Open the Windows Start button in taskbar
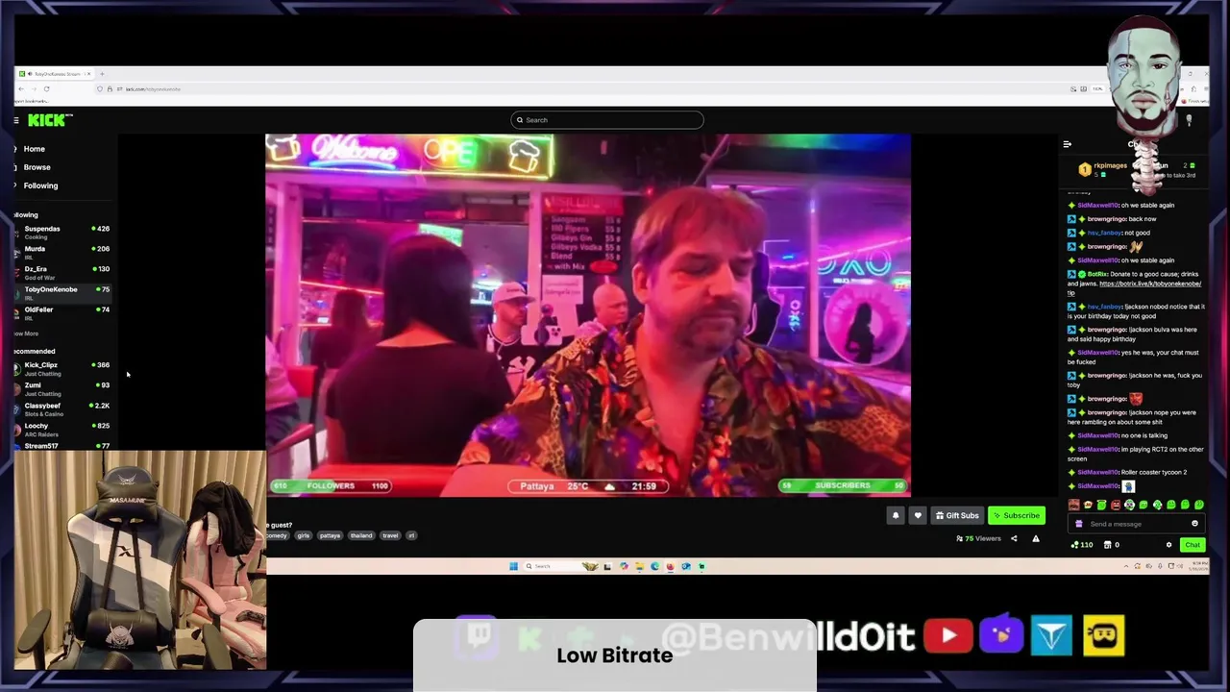This screenshot has width=1230, height=692. tap(513, 566)
